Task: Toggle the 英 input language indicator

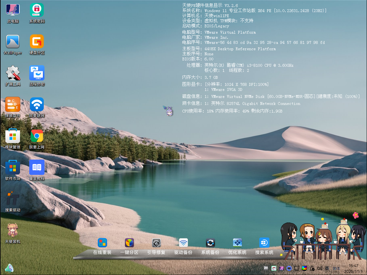Action: [327, 268]
